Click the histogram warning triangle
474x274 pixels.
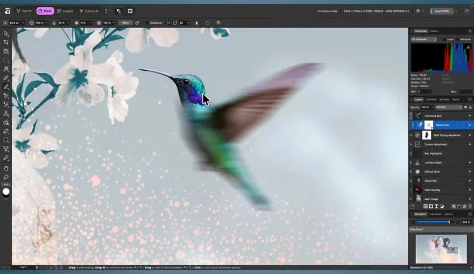[x=468, y=47]
